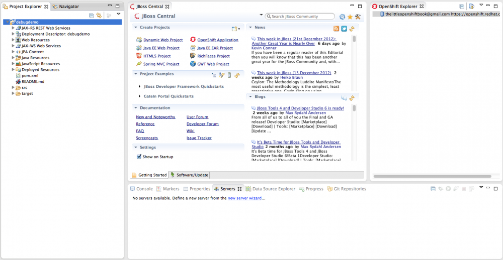Click the OpenShift Application project icon
Viewport: 503px width, 260px height.
tap(193, 40)
